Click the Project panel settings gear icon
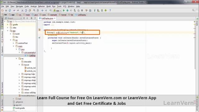This screenshot has width=199, height=112. click(31, 18)
